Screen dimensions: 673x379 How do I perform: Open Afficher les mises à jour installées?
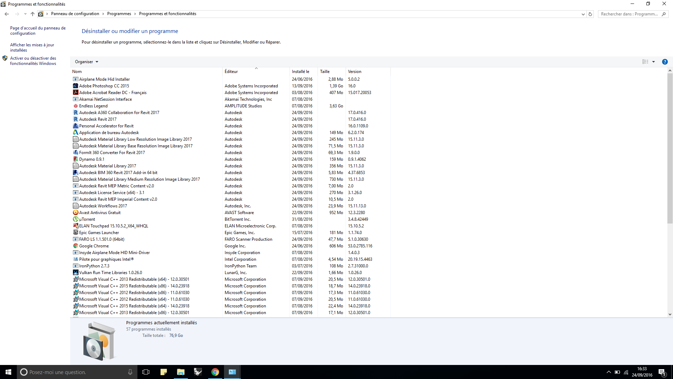point(32,48)
